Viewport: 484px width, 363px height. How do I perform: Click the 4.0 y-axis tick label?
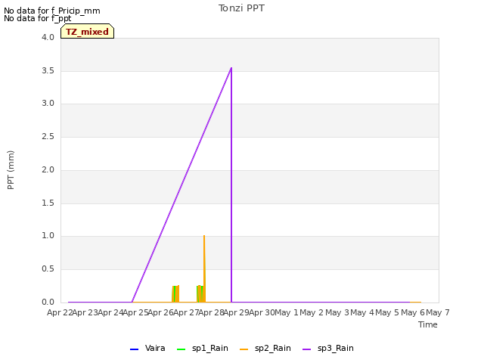pyautogui.click(x=48, y=37)
